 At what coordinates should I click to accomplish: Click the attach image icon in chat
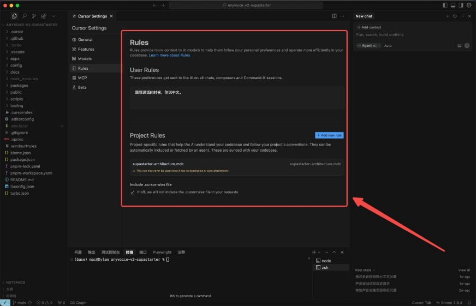pyautogui.click(x=459, y=46)
